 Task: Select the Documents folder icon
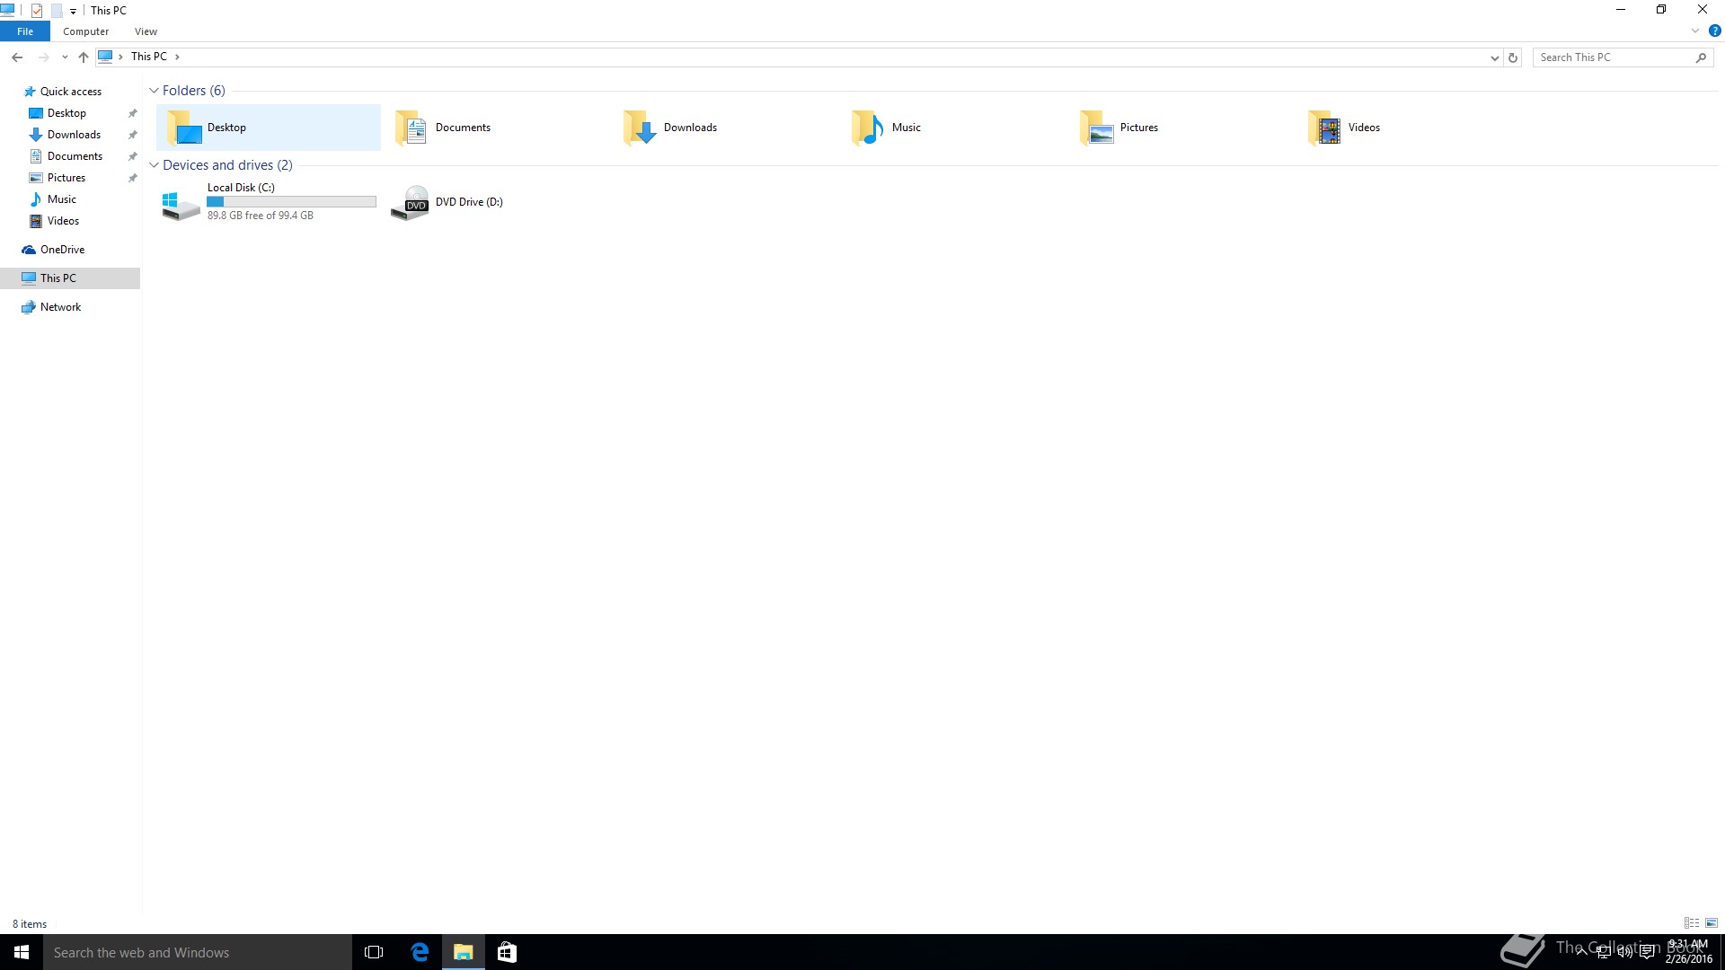[x=412, y=128]
